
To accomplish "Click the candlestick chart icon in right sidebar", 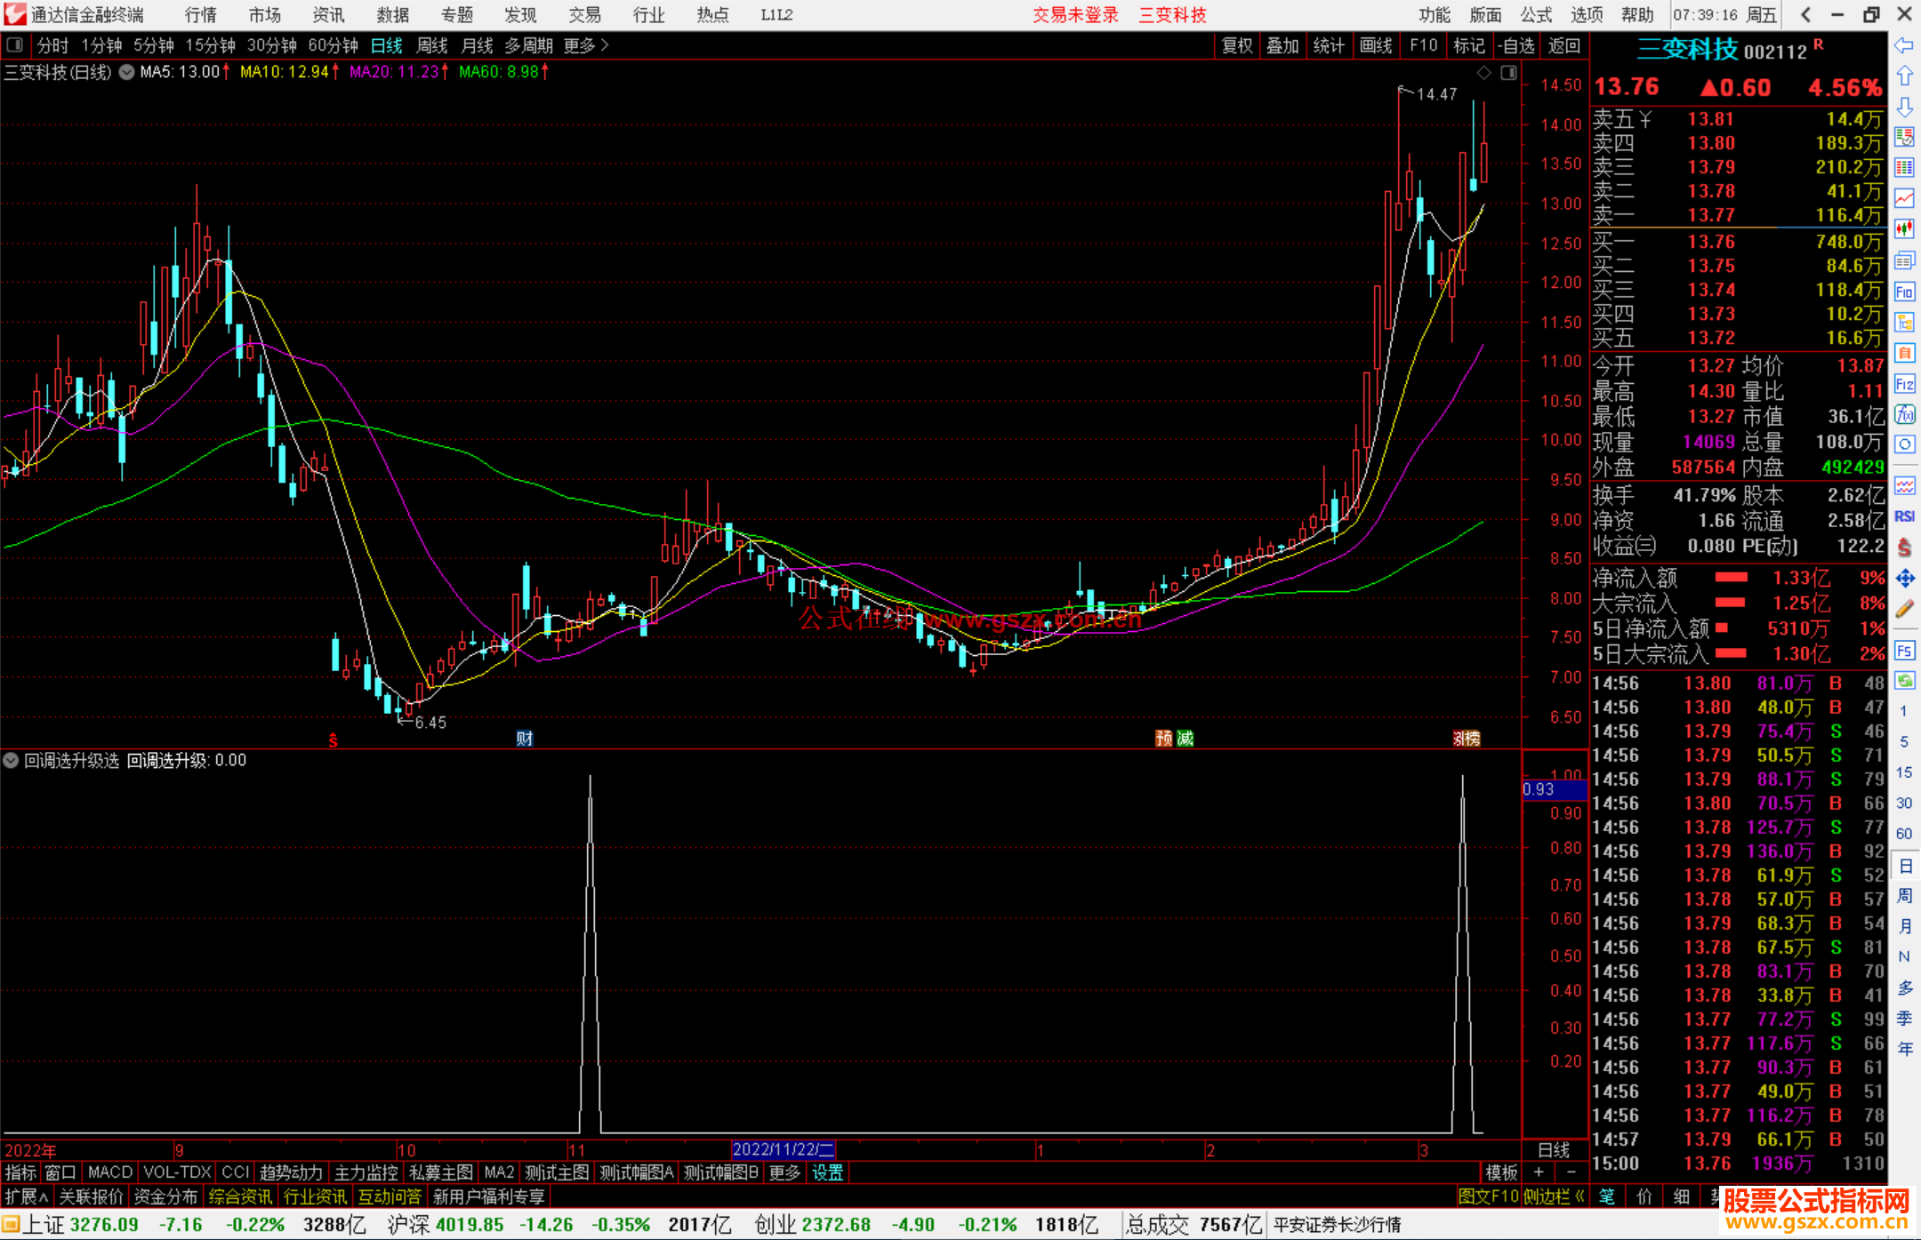I will [x=1904, y=228].
